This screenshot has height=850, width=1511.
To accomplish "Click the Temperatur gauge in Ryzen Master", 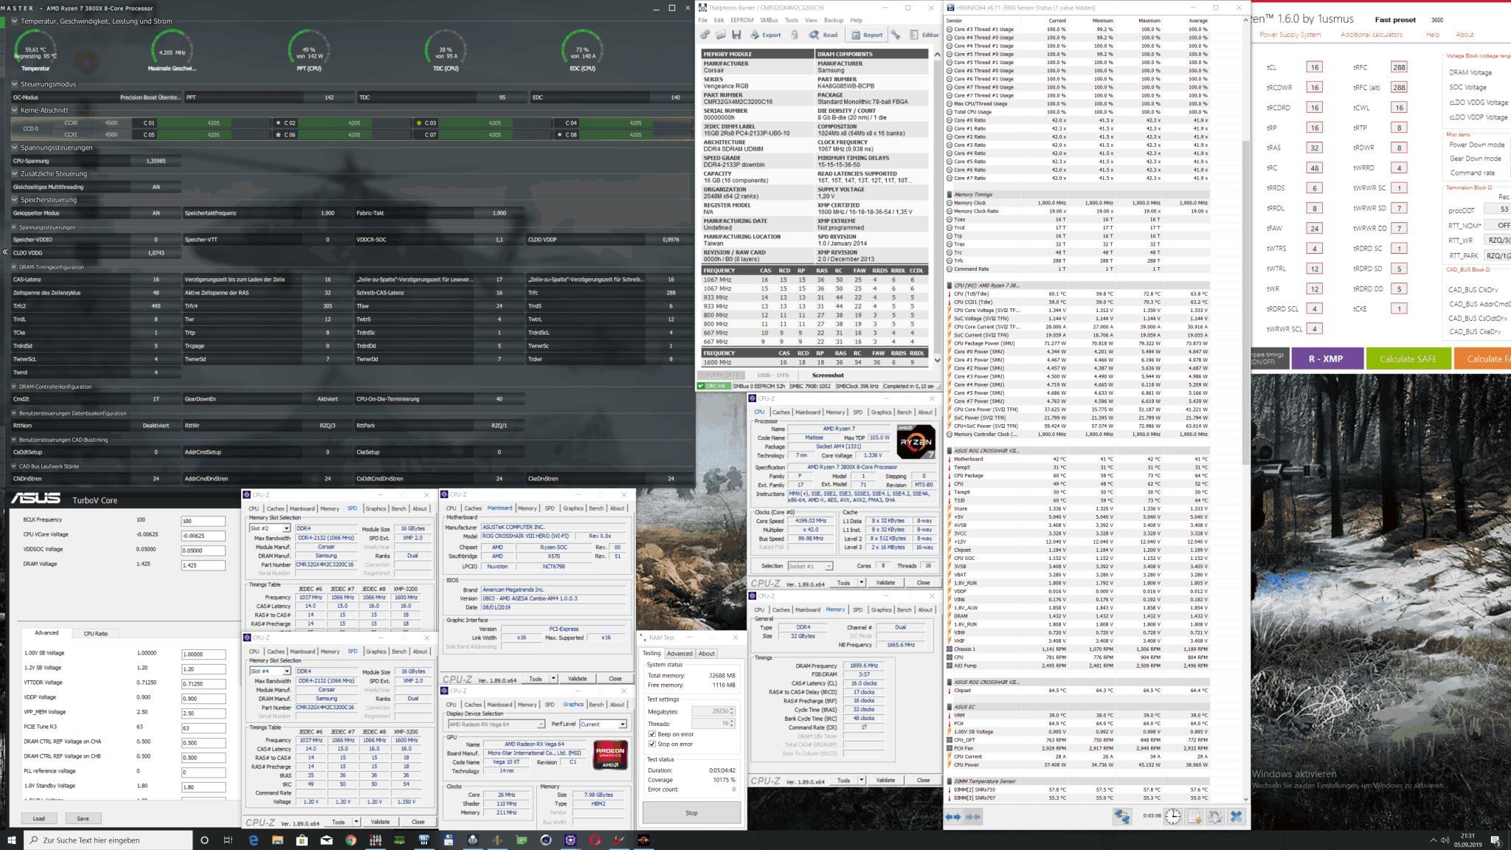I will [35, 49].
